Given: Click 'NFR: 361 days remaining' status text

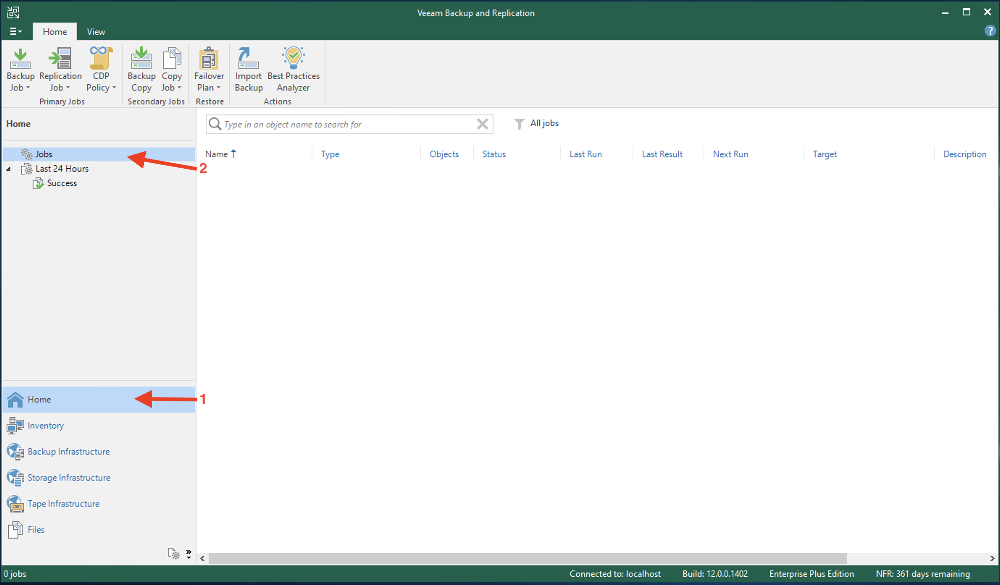Looking at the screenshot, I should (922, 574).
